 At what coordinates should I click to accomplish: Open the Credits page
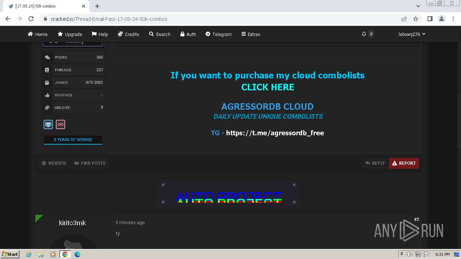(x=129, y=34)
